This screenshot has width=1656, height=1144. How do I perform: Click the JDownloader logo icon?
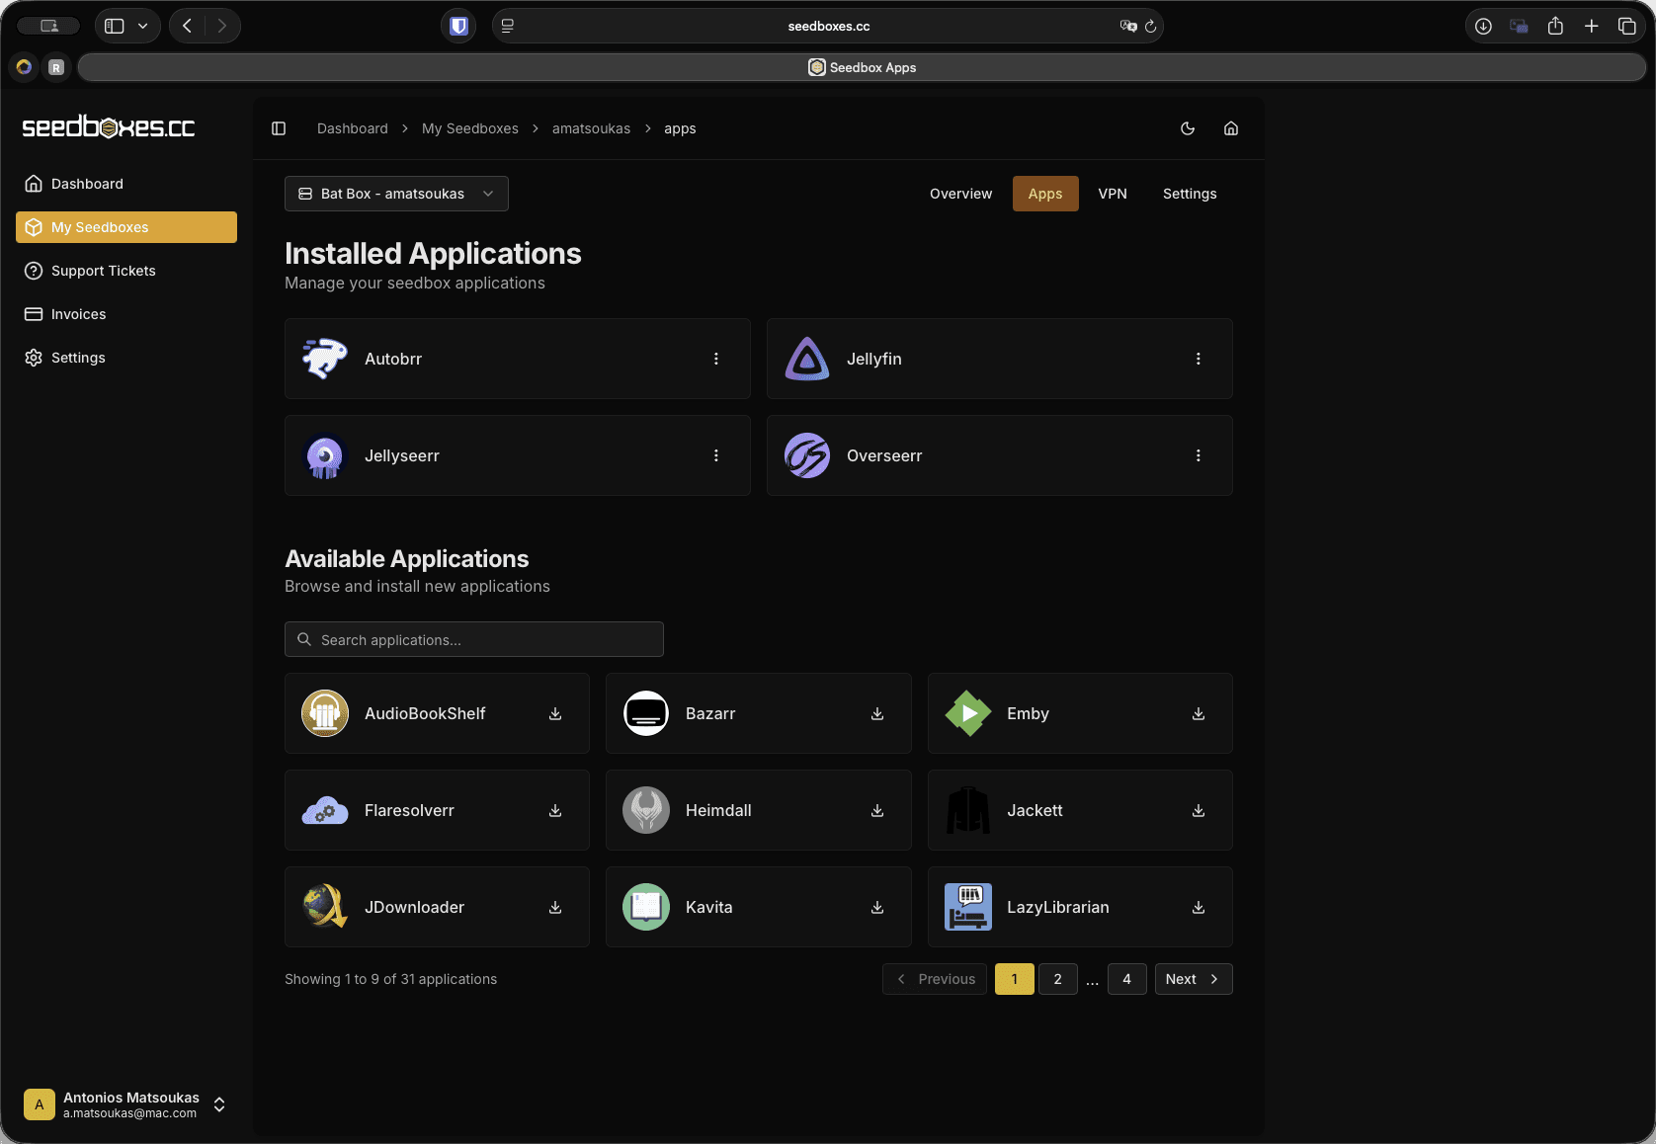(324, 907)
